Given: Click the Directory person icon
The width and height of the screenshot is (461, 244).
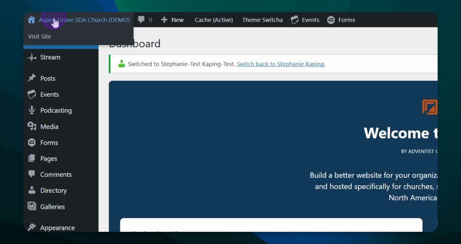Looking at the screenshot, I should pos(32,190).
